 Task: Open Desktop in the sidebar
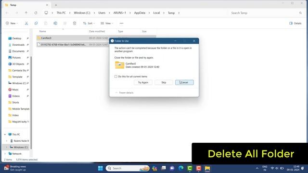pyautogui.click(x=16, y=38)
